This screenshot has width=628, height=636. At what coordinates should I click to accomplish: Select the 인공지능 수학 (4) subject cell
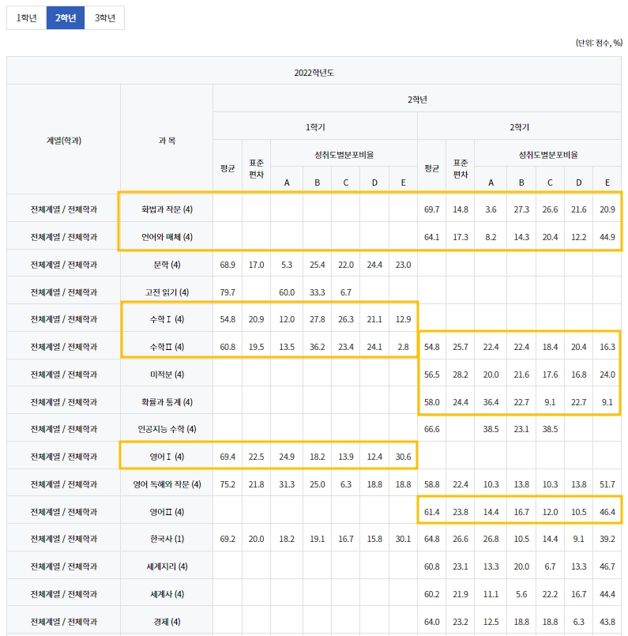pos(167,429)
